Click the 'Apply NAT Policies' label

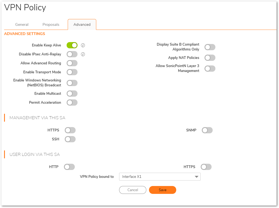point(184,58)
